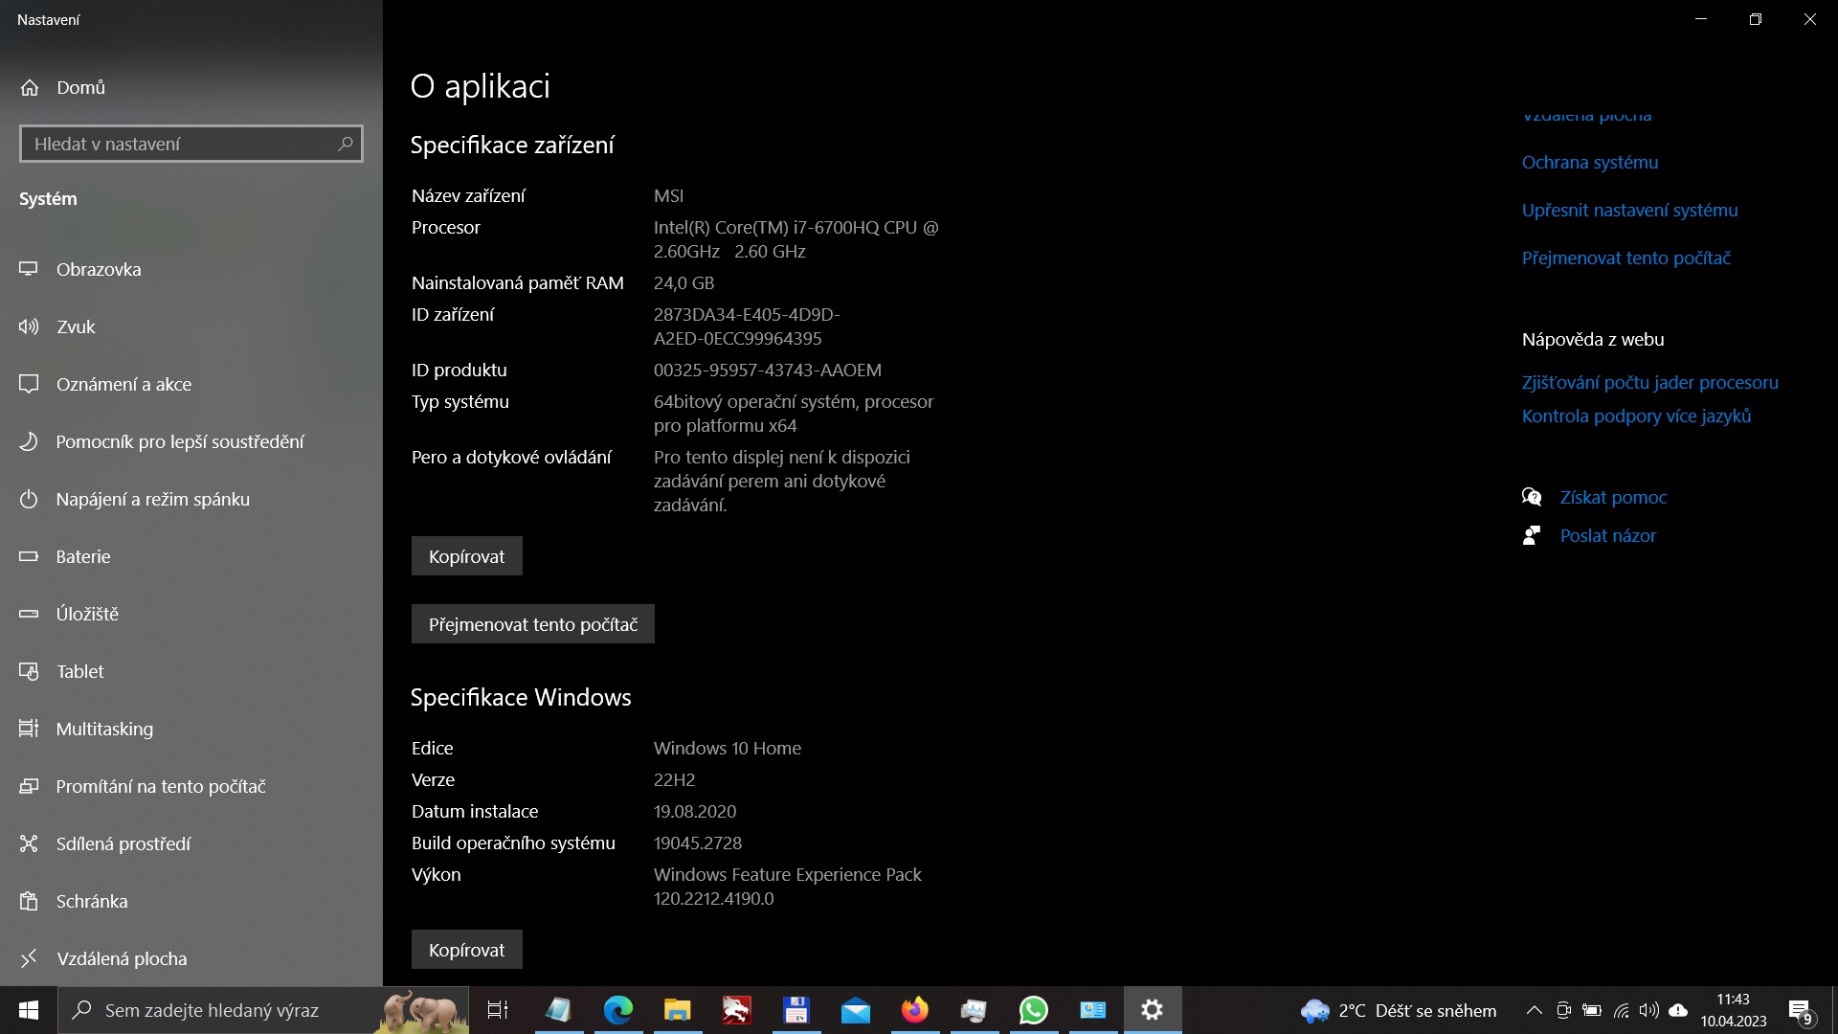Click the battery tray icon
Viewport: 1838px width, 1034px height.
(1592, 1010)
